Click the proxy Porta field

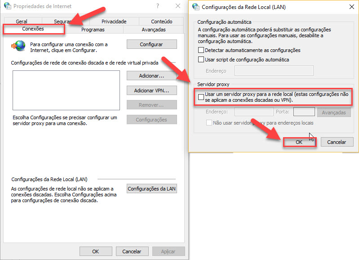(304, 112)
